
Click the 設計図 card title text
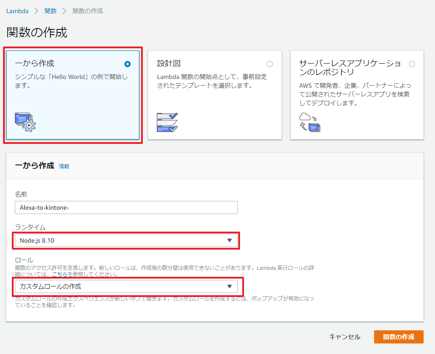[x=169, y=63]
